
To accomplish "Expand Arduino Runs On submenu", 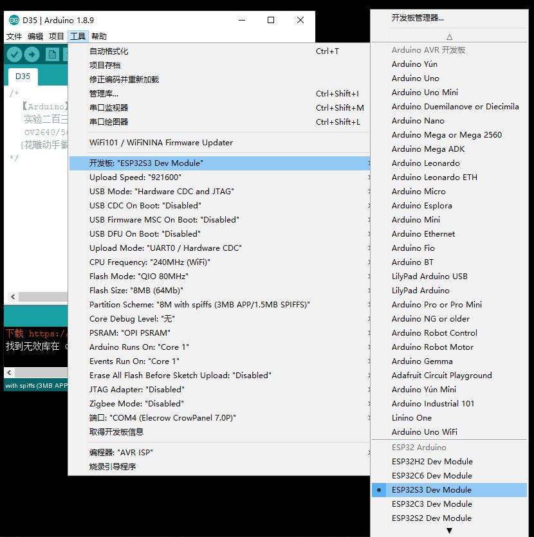I will point(219,347).
